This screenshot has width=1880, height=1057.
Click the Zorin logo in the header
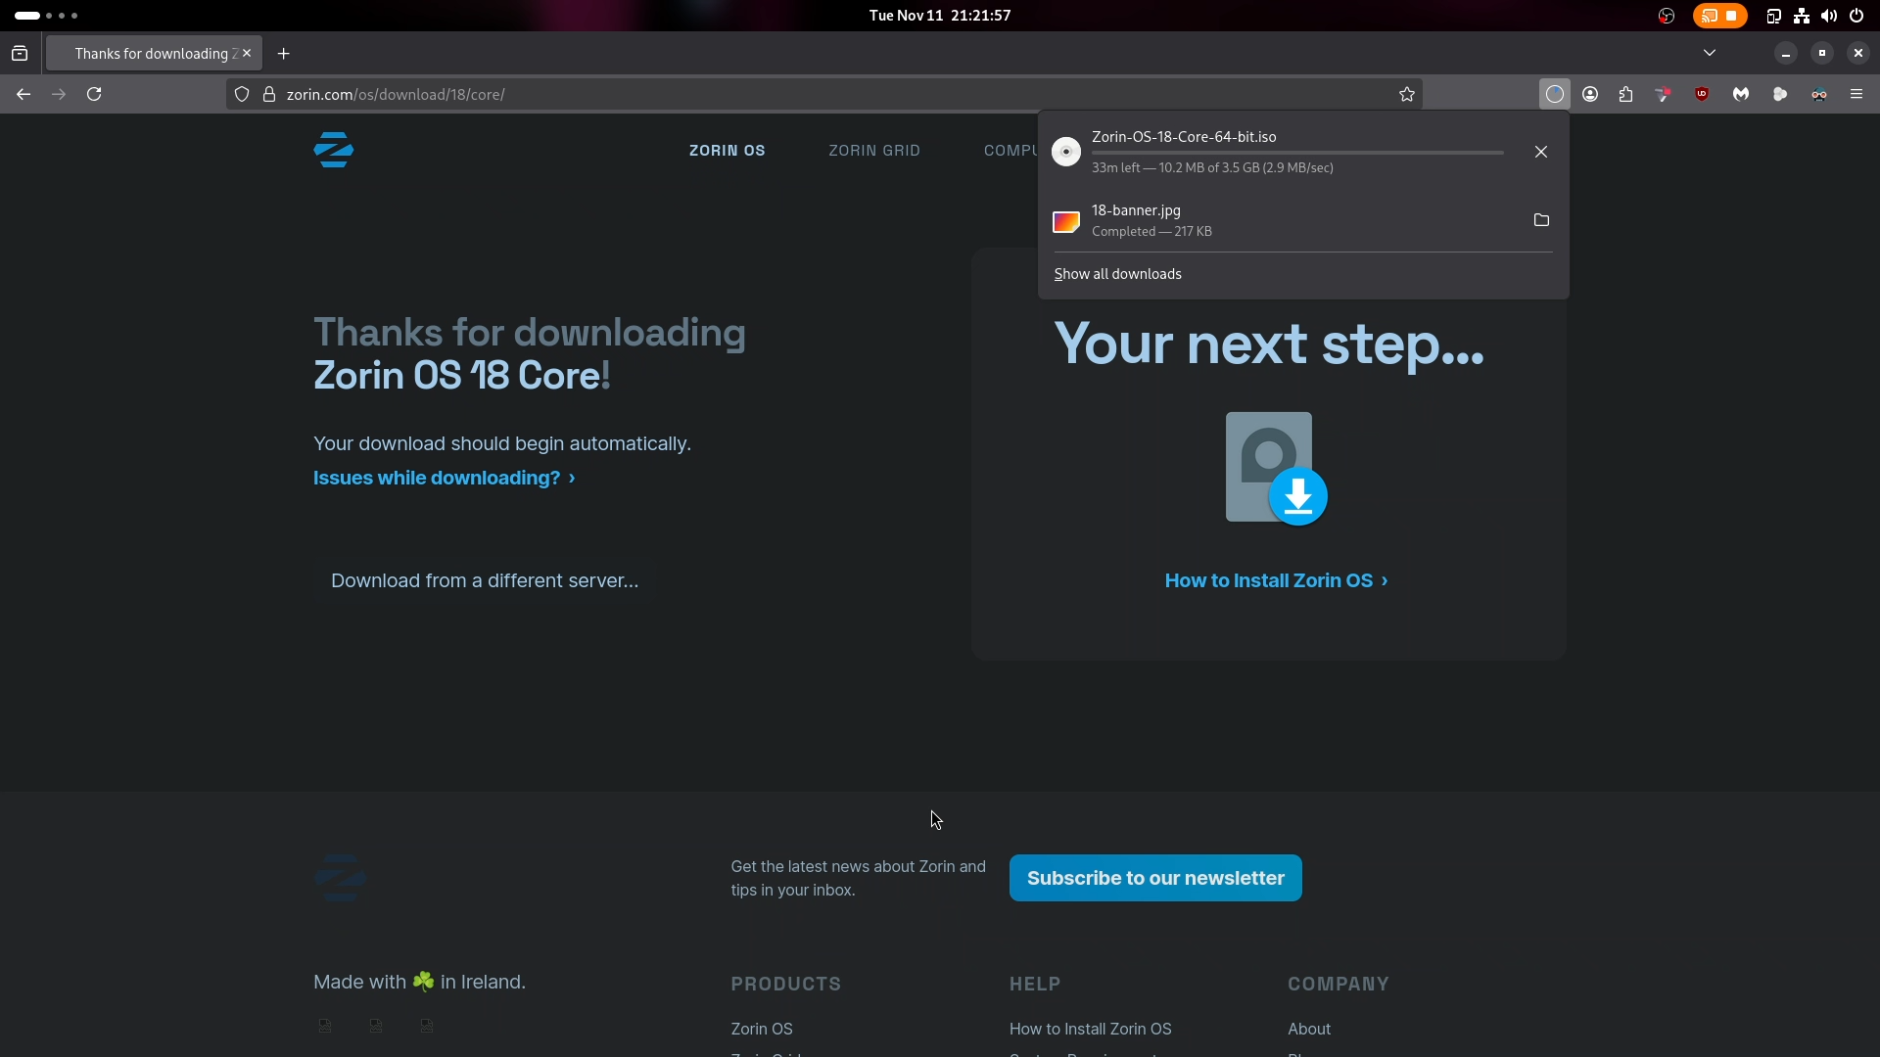point(334,150)
